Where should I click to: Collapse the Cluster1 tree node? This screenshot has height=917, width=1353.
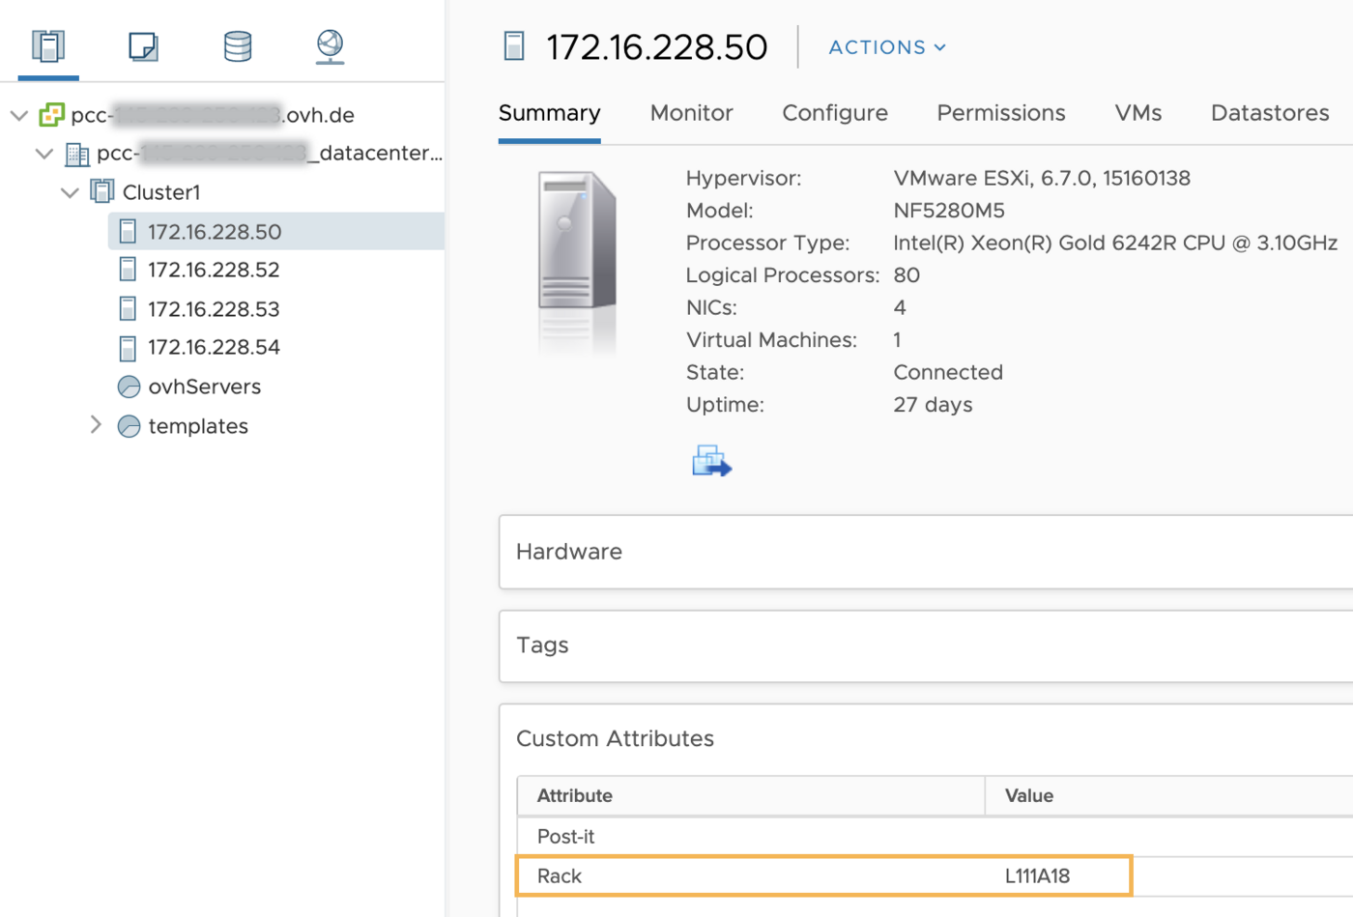(70, 192)
